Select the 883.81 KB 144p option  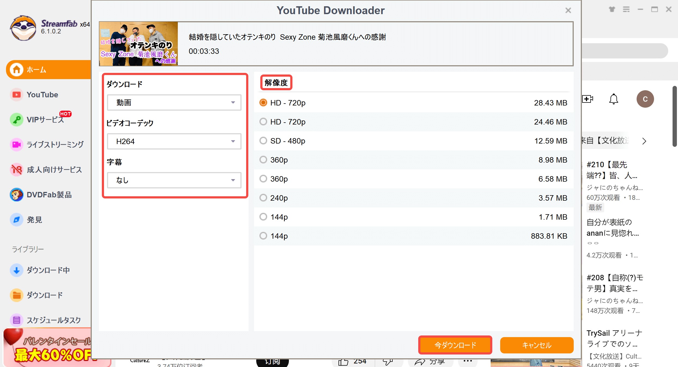click(414, 236)
